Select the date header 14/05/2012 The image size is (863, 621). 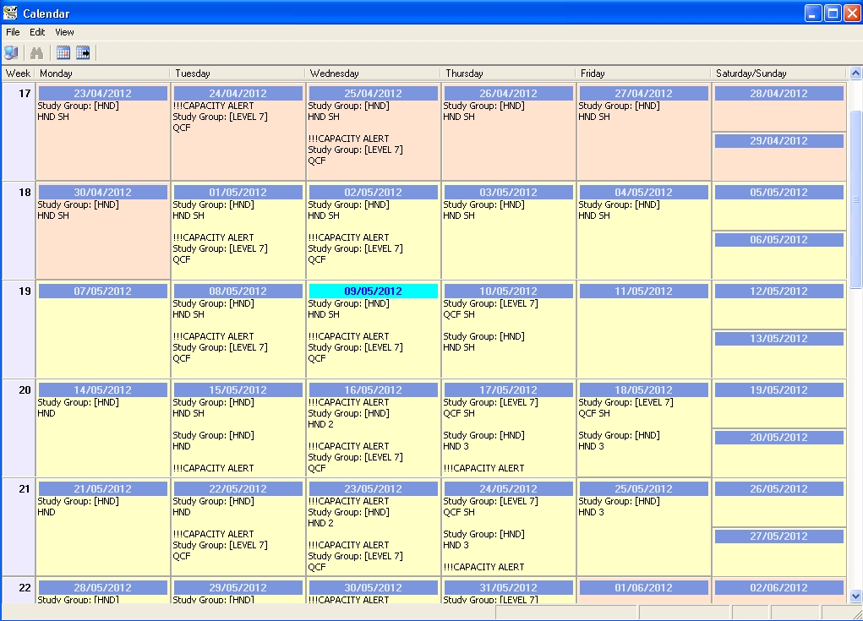[103, 390]
